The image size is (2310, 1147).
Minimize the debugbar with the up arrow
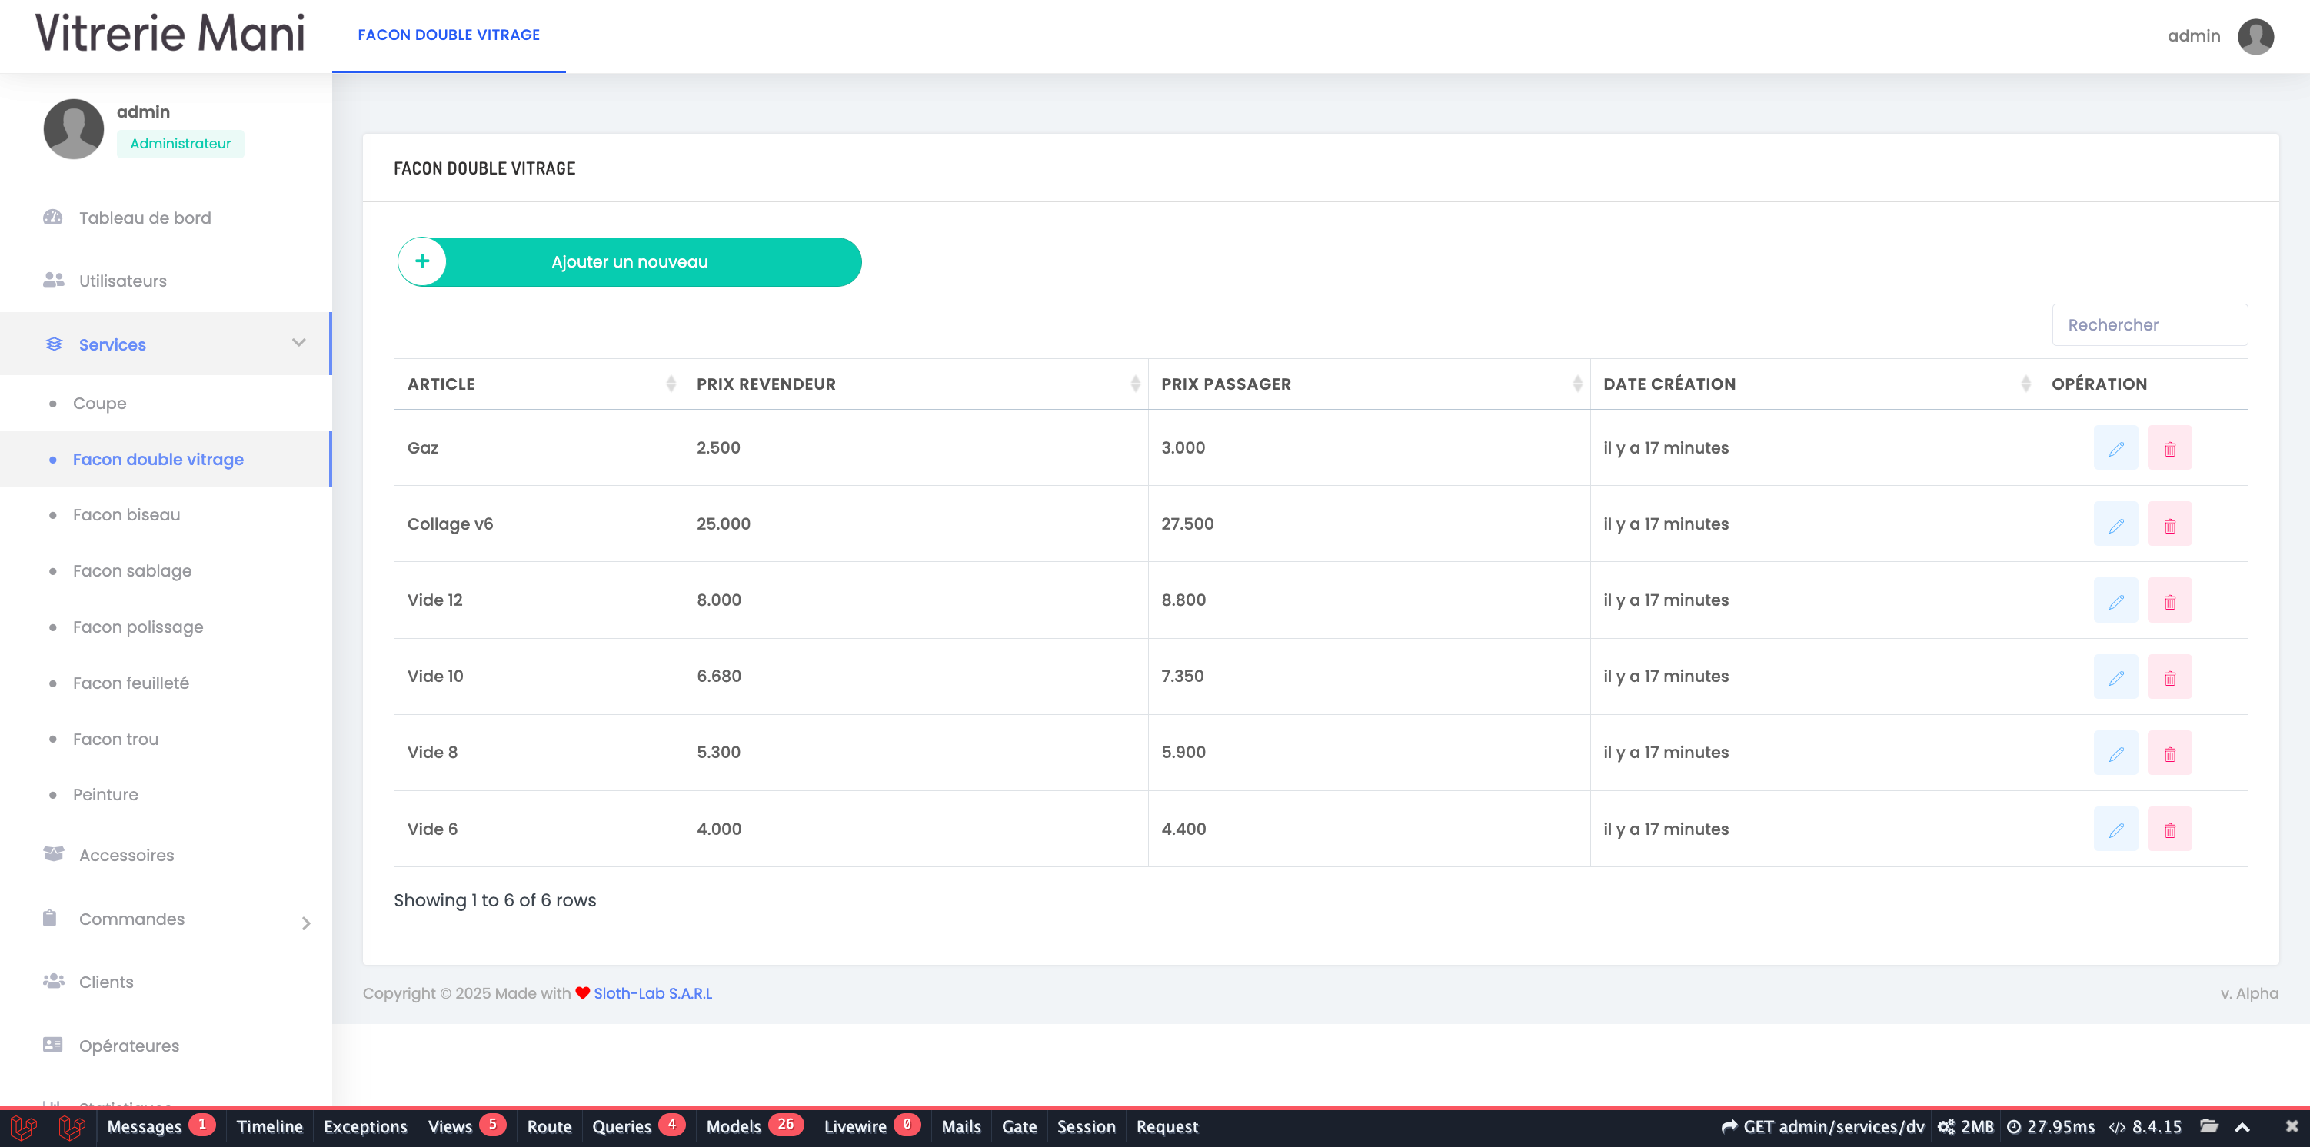click(2242, 1126)
